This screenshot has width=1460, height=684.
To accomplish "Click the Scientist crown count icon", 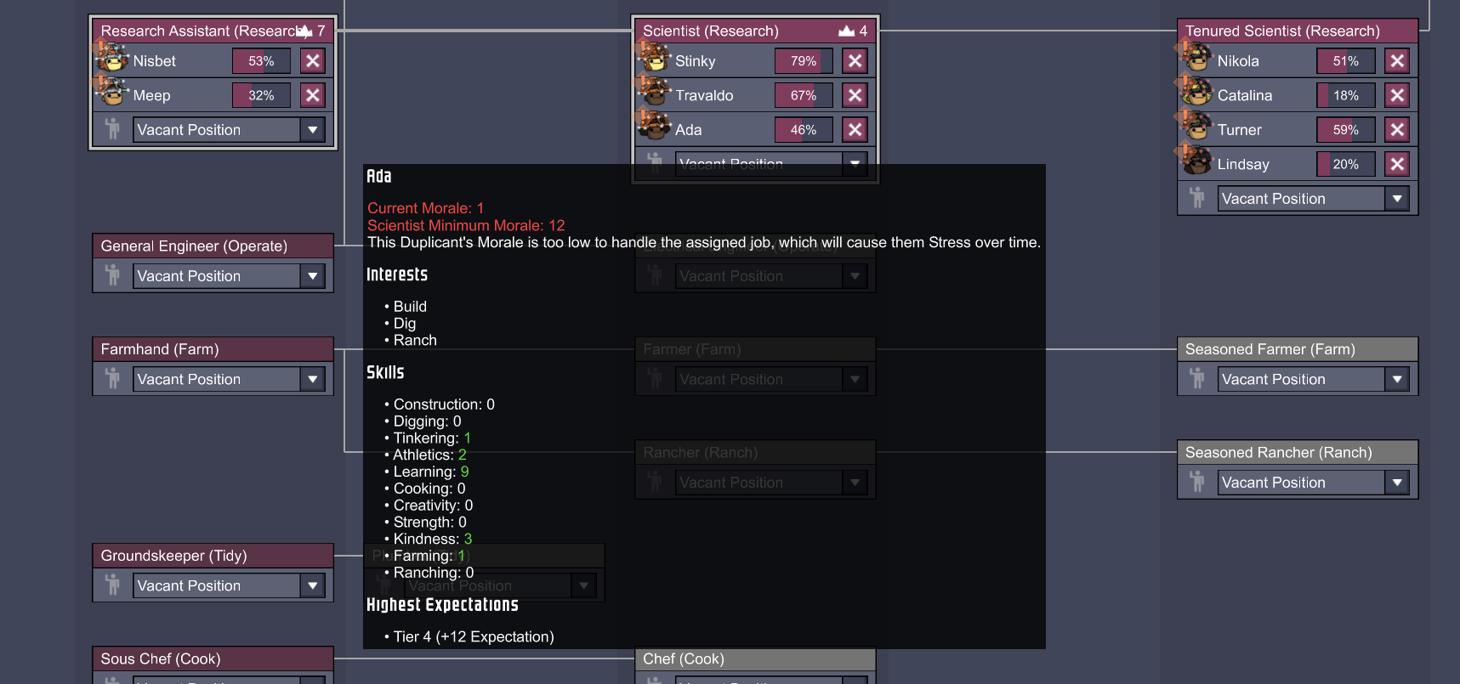I will pos(846,31).
